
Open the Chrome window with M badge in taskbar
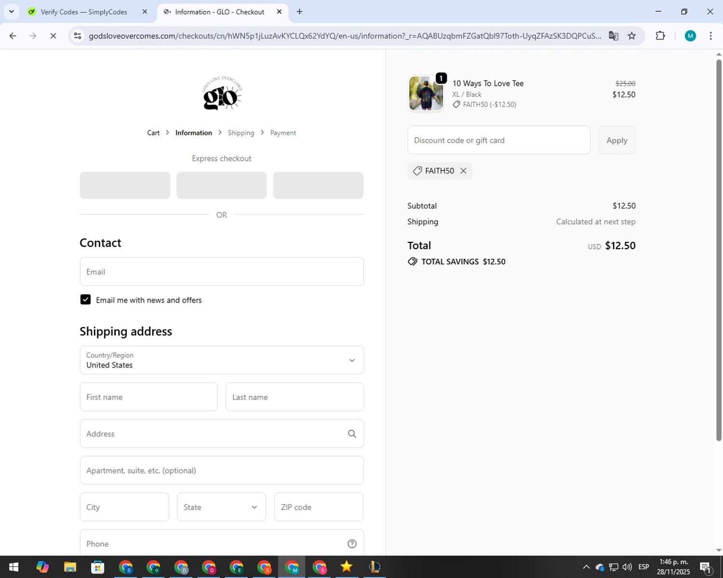click(292, 567)
